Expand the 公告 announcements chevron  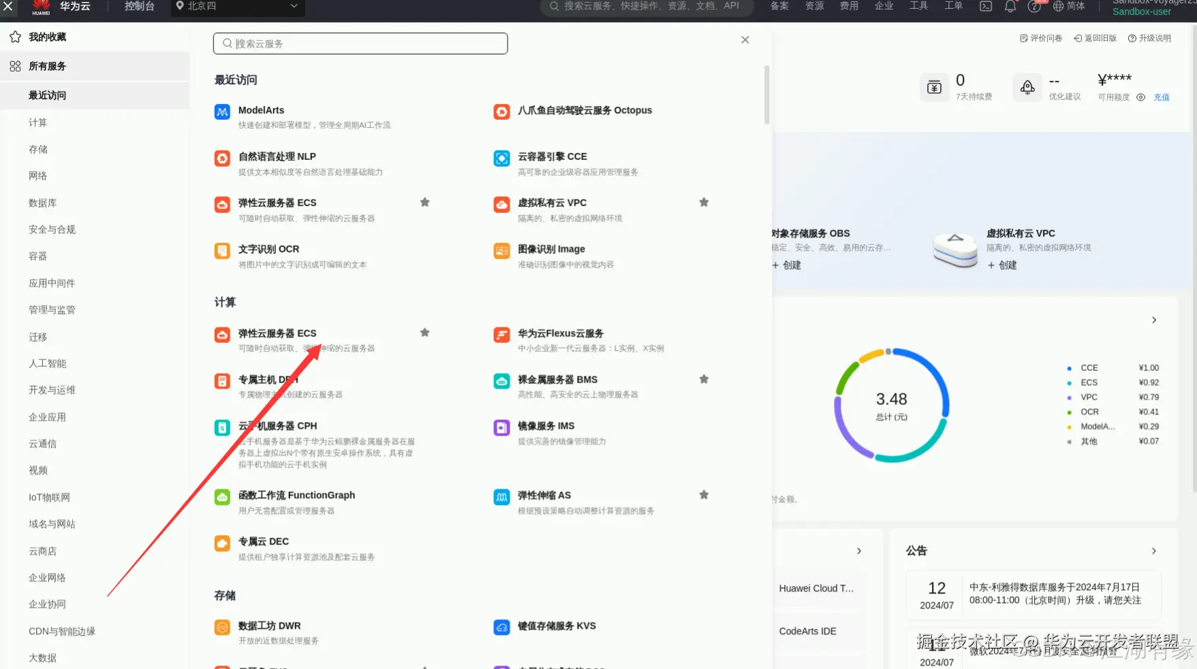click(x=1153, y=551)
